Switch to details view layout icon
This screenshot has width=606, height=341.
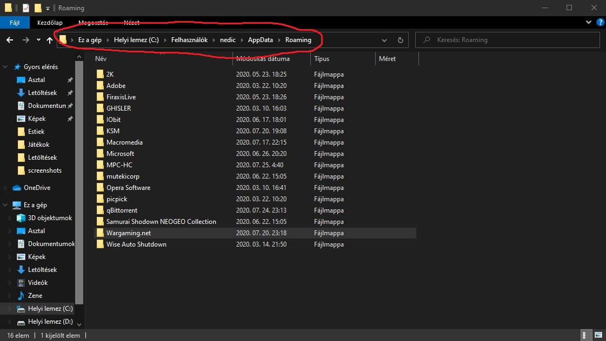[587, 335]
